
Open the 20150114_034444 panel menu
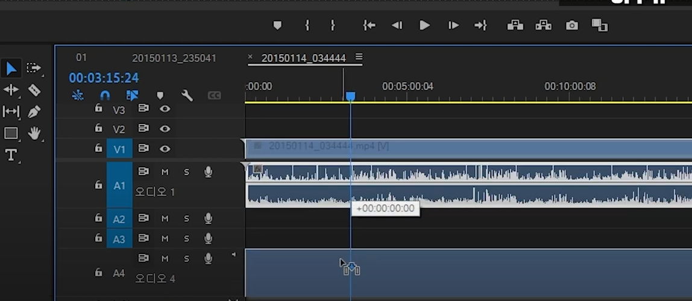click(359, 57)
